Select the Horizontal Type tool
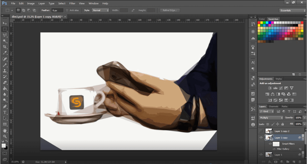This screenshot has height=164, width=307. coord(5,112)
